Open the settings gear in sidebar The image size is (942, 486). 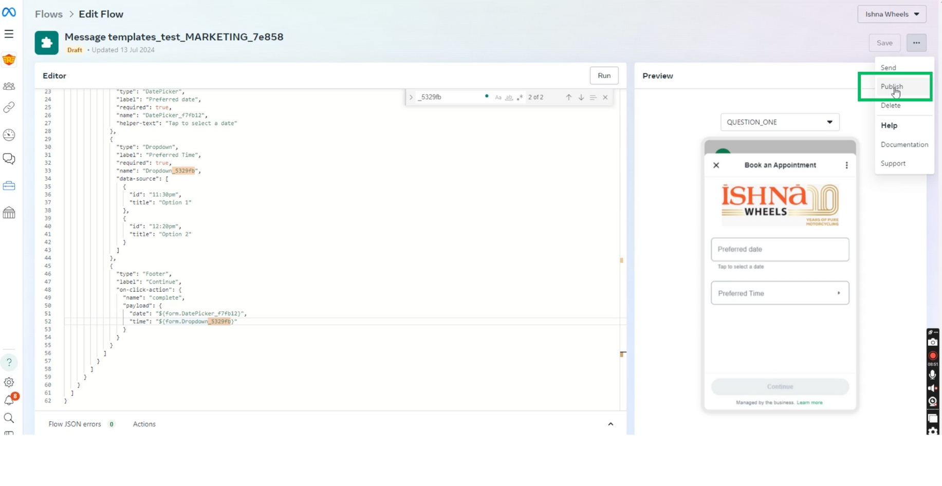[x=9, y=382]
